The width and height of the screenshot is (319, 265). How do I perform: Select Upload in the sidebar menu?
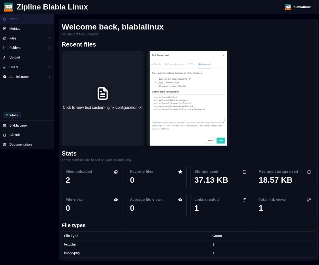coord(15,58)
